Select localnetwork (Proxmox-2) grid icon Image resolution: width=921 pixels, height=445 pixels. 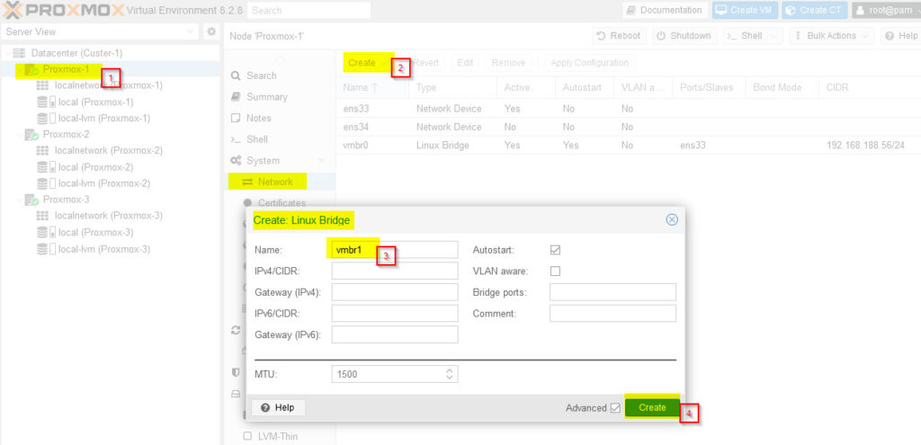point(43,151)
